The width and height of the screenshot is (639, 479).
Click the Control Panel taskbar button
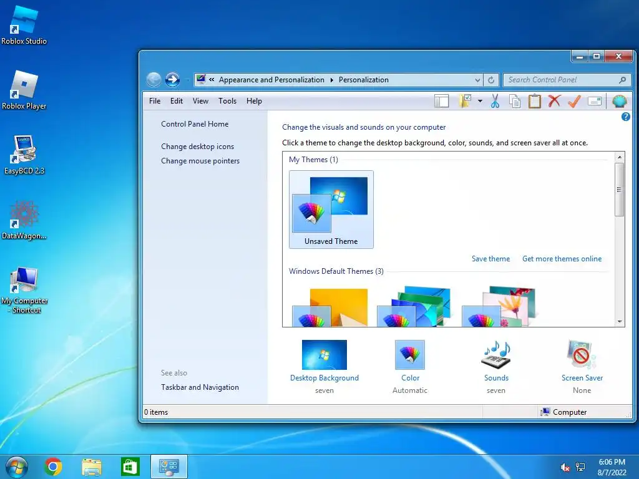(x=169, y=467)
